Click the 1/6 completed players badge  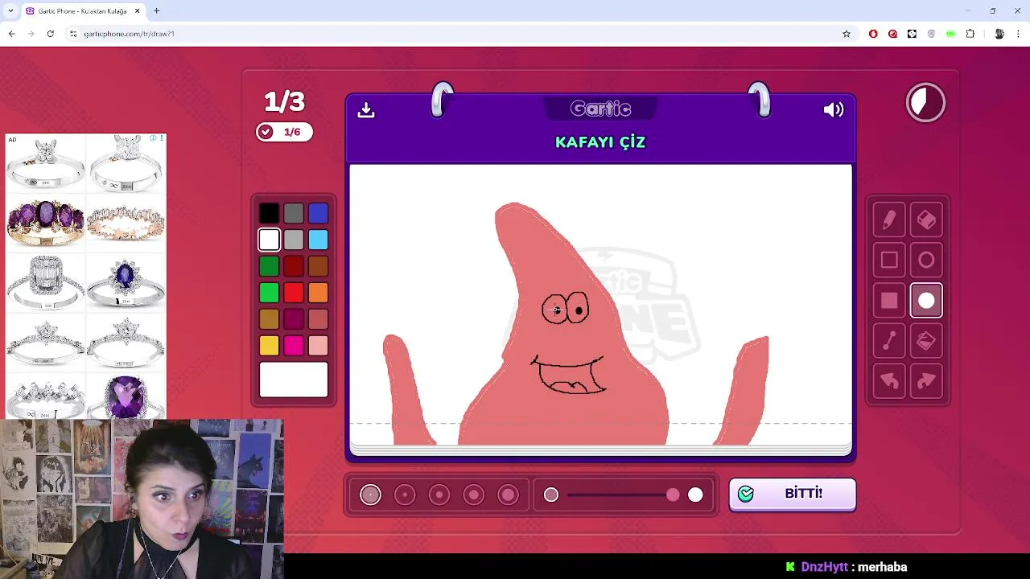284,132
